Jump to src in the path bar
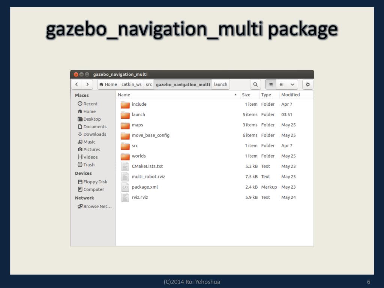Viewport: 384px width, 288px height. [149, 84]
